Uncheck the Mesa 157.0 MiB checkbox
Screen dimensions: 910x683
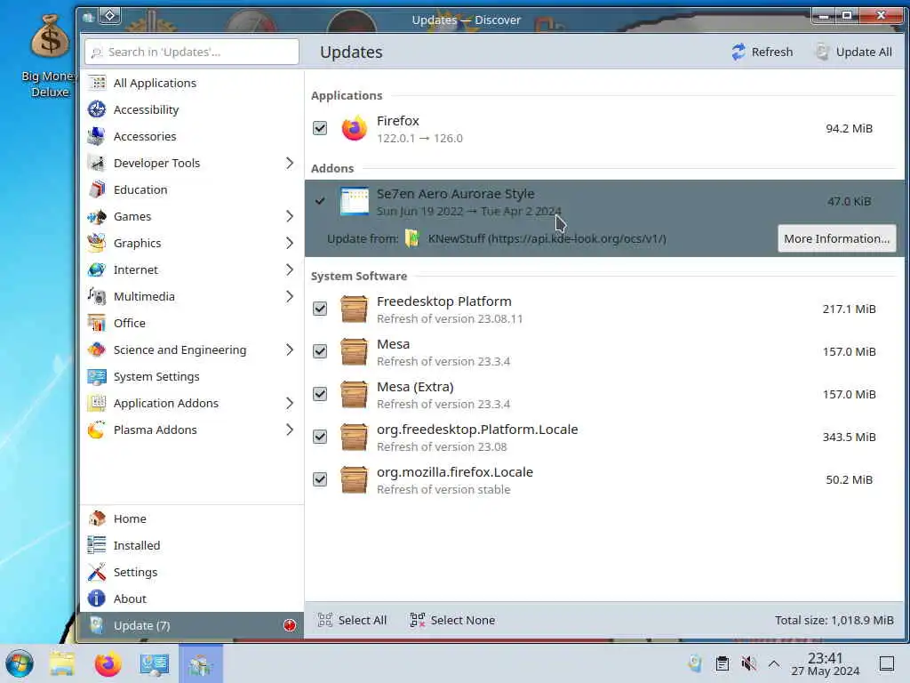coord(320,351)
